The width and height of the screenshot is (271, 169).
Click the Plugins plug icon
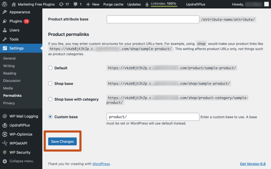(x=5, y=21)
